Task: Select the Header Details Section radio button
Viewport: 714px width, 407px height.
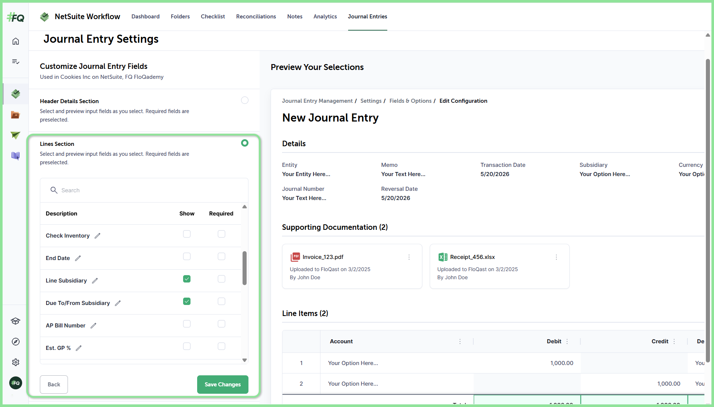Action: click(x=245, y=100)
